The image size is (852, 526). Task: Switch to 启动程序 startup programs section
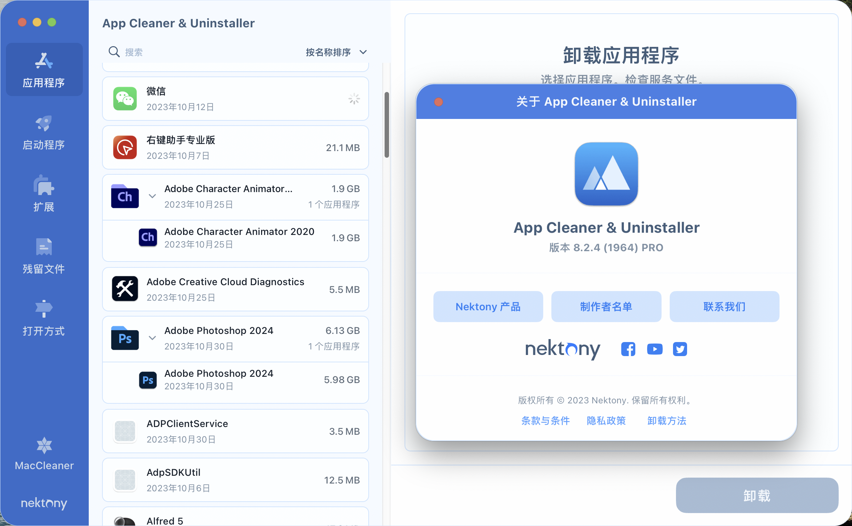pyautogui.click(x=44, y=132)
